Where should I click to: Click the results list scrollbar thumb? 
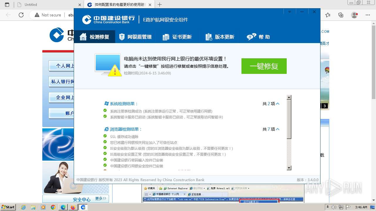289,119
